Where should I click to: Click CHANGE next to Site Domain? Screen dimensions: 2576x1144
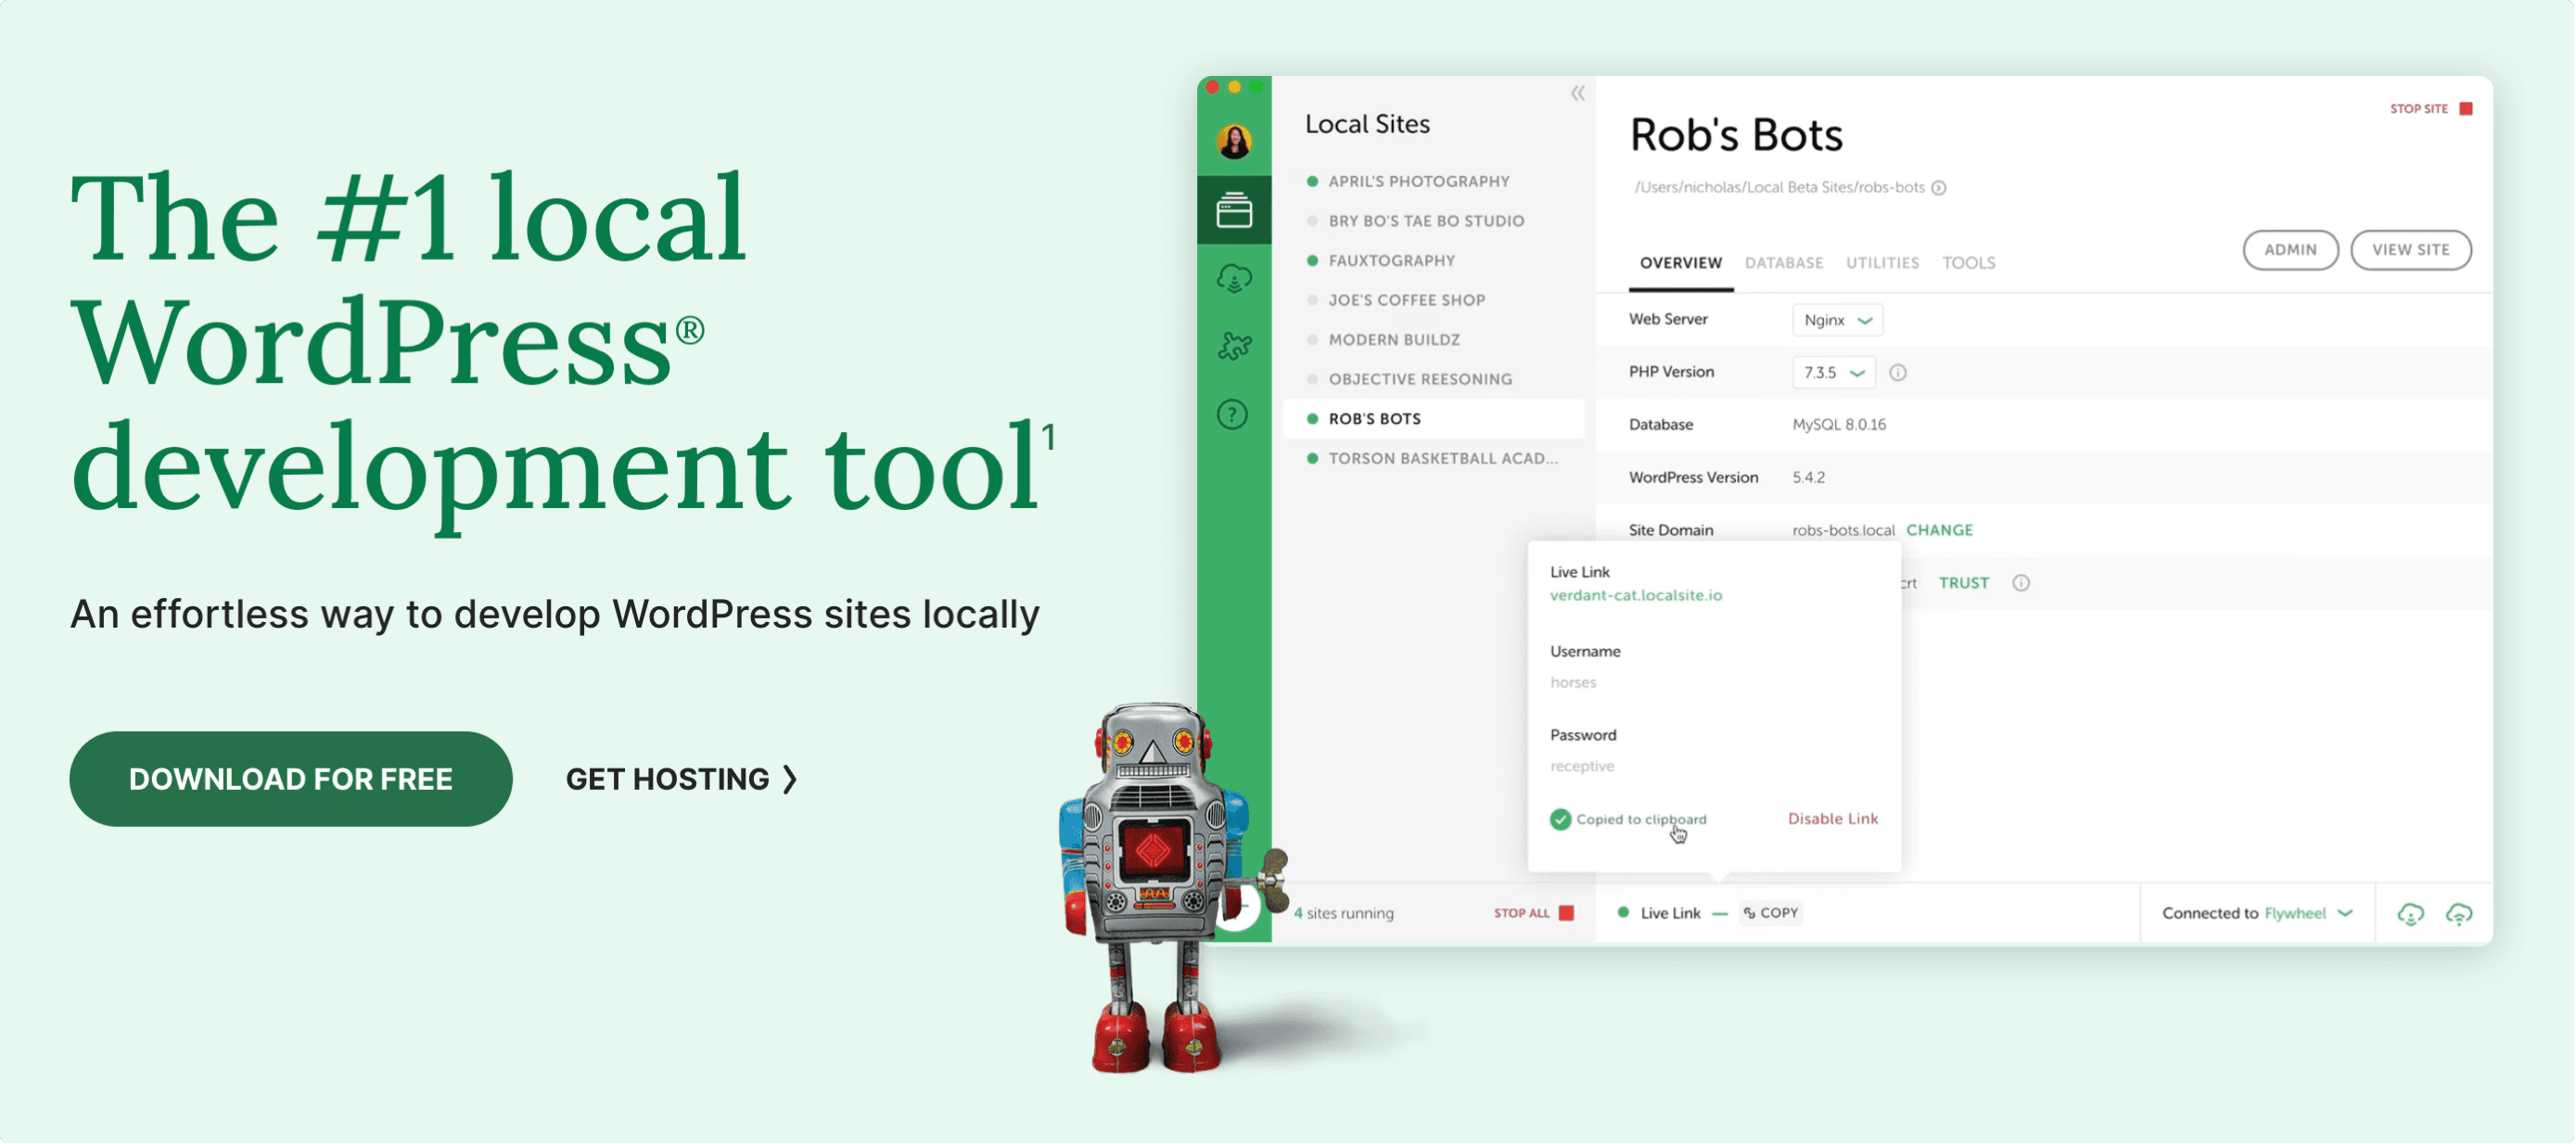click(1939, 530)
